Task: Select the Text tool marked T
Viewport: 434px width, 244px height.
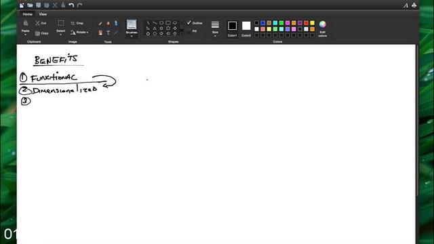Action: click(108, 33)
